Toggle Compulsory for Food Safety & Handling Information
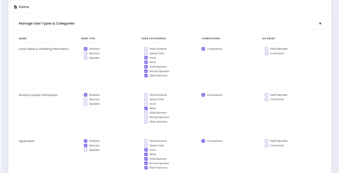The height and width of the screenshot is (173, 339). (203, 49)
